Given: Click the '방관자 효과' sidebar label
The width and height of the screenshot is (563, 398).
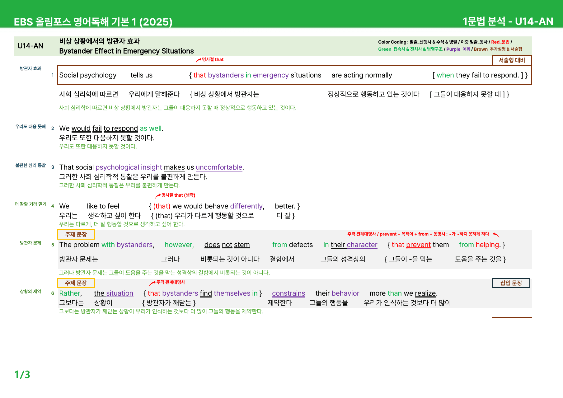Looking at the screenshot, I should (30, 68).
